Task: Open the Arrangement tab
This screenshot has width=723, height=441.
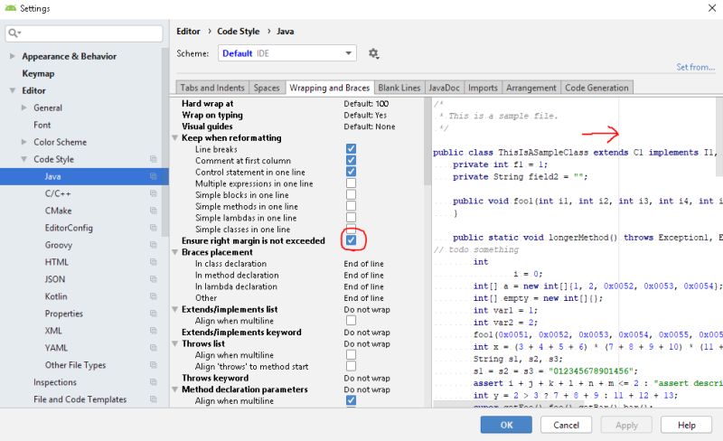Action: point(531,88)
